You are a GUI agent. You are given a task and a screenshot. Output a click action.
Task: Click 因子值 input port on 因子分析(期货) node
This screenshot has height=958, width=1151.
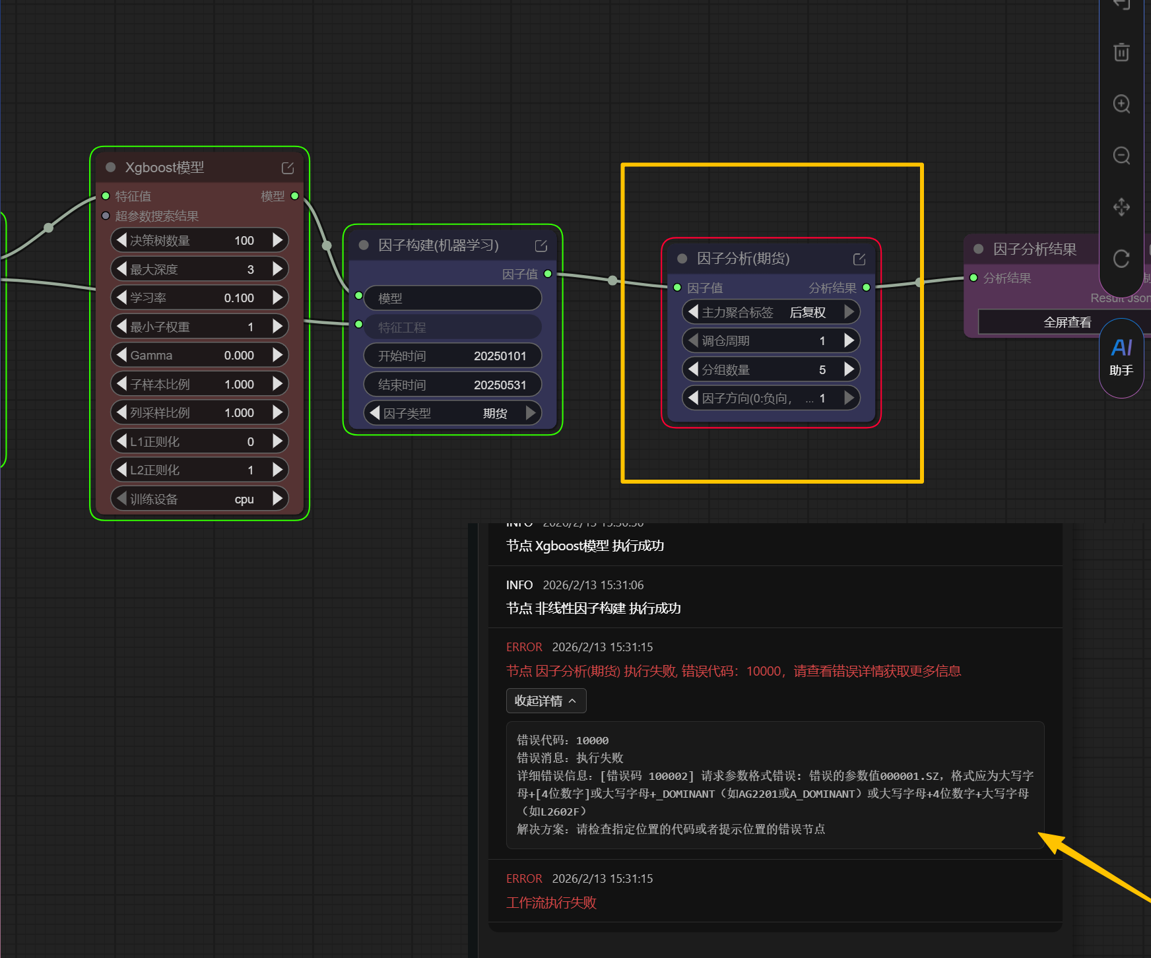(x=677, y=288)
